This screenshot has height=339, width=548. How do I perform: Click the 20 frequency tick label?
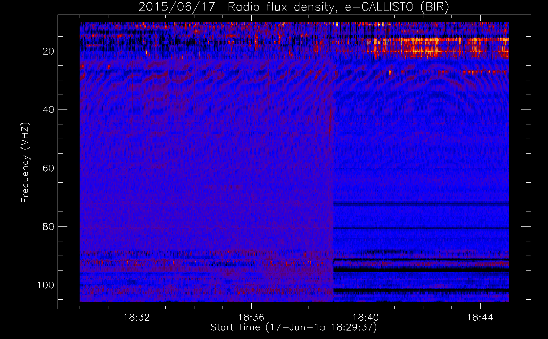[x=49, y=51]
